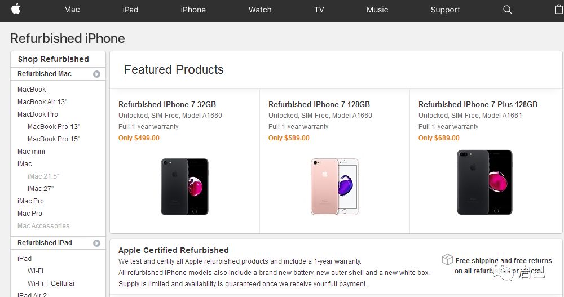
Task: Open the shopping bag icon
Action: (555, 10)
